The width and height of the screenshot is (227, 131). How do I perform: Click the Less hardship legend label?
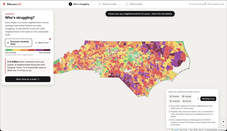10,53
